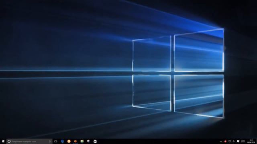This screenshot has height=144, width=257.
Task: Focus the Cortana search box
Action: (x=29, y=141)
